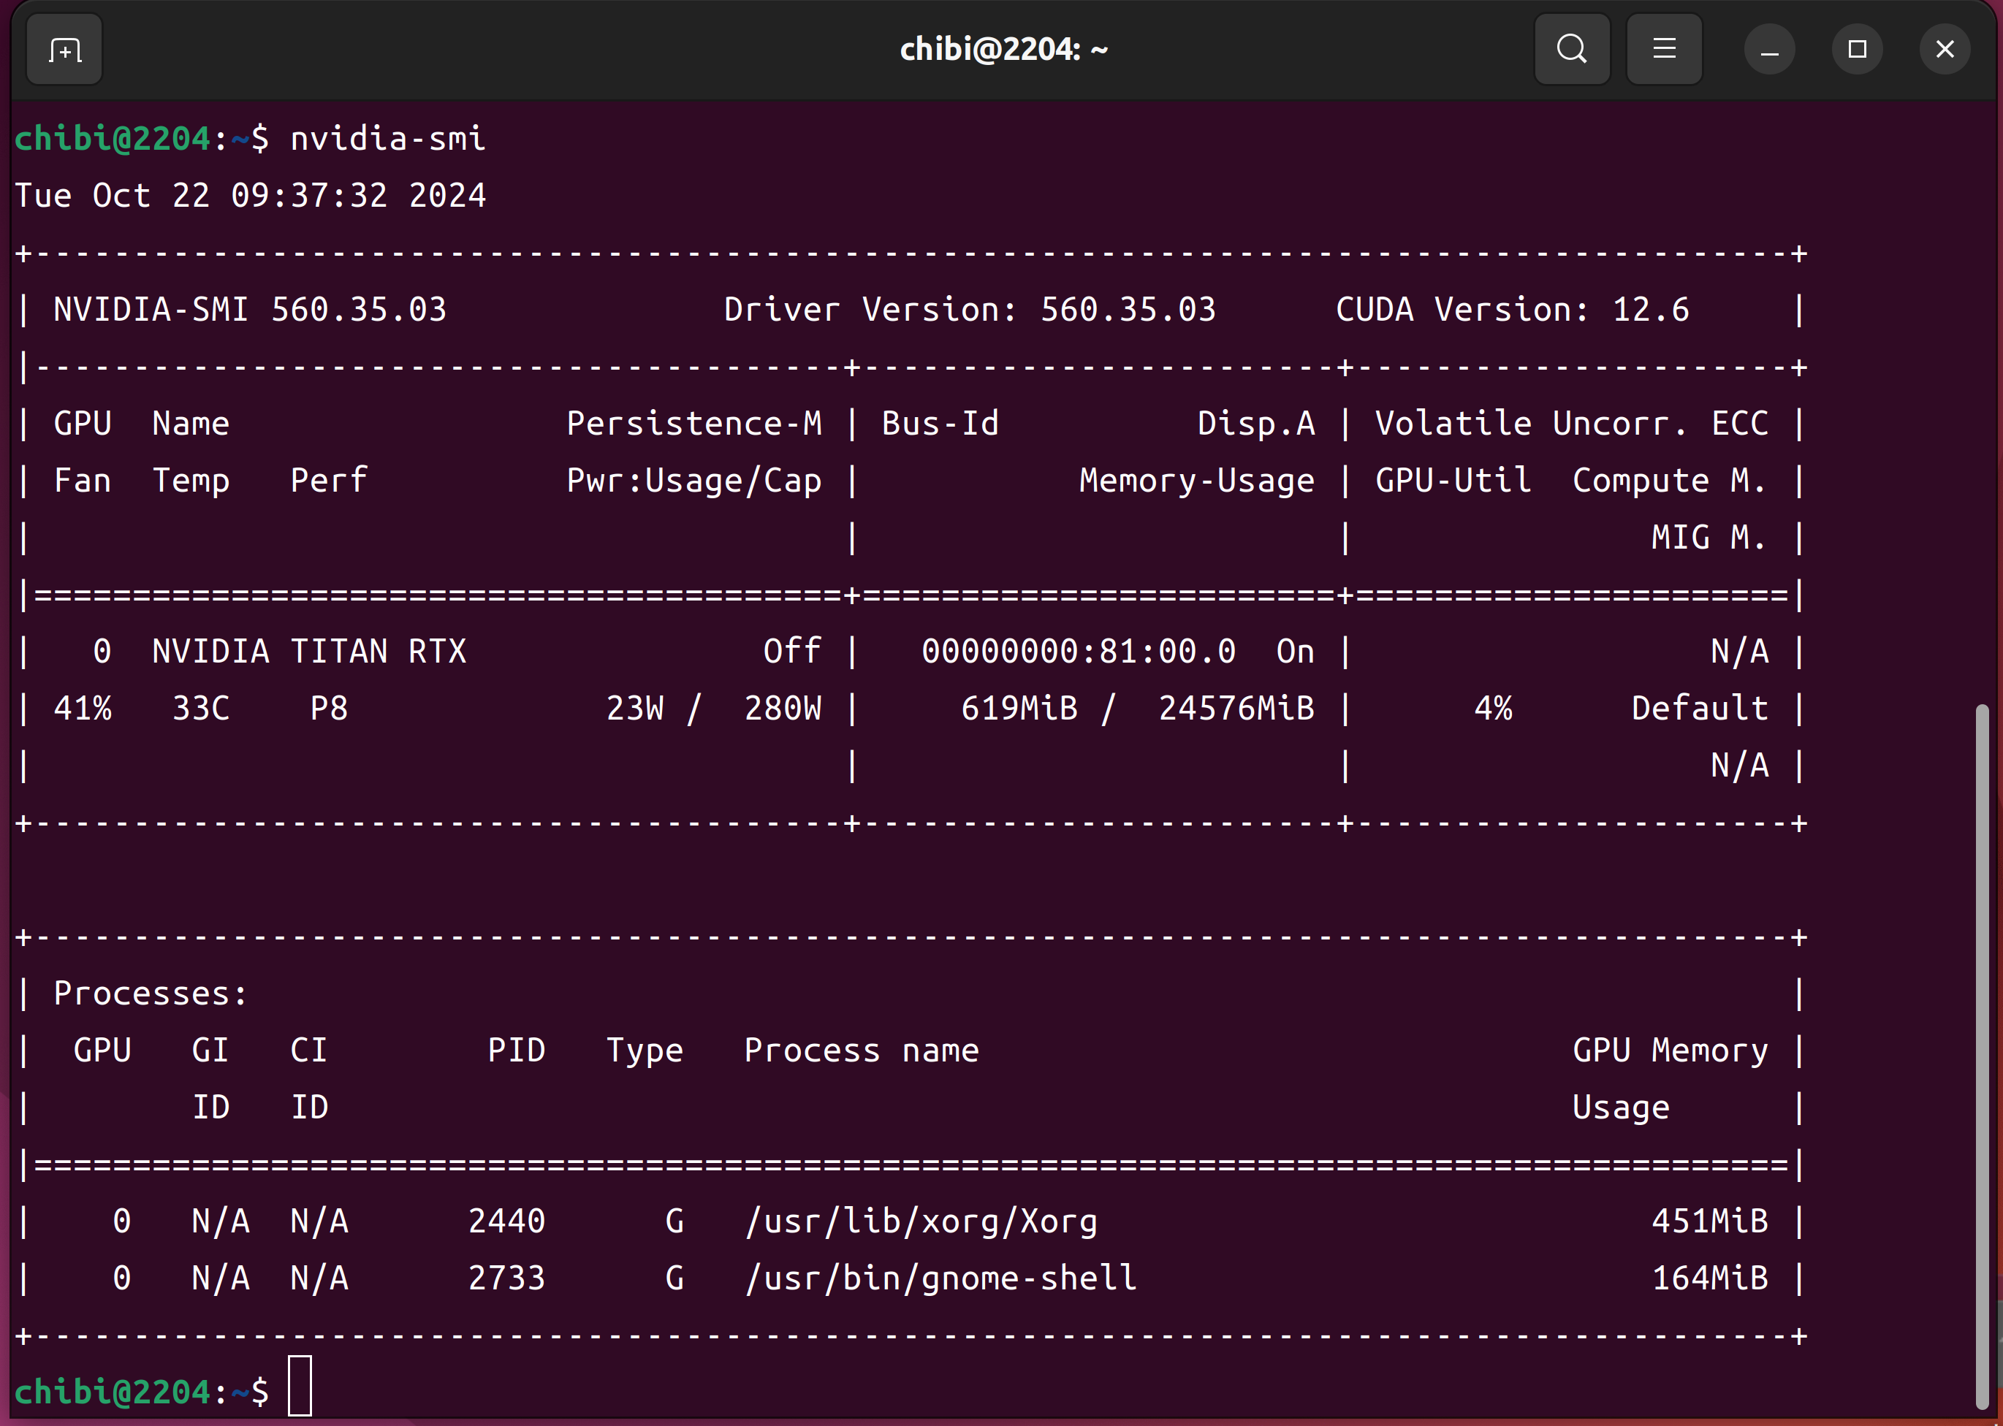Click PID 2440 in processes table
This screenshot has height=1426, width=2003.
(506, 1221)
